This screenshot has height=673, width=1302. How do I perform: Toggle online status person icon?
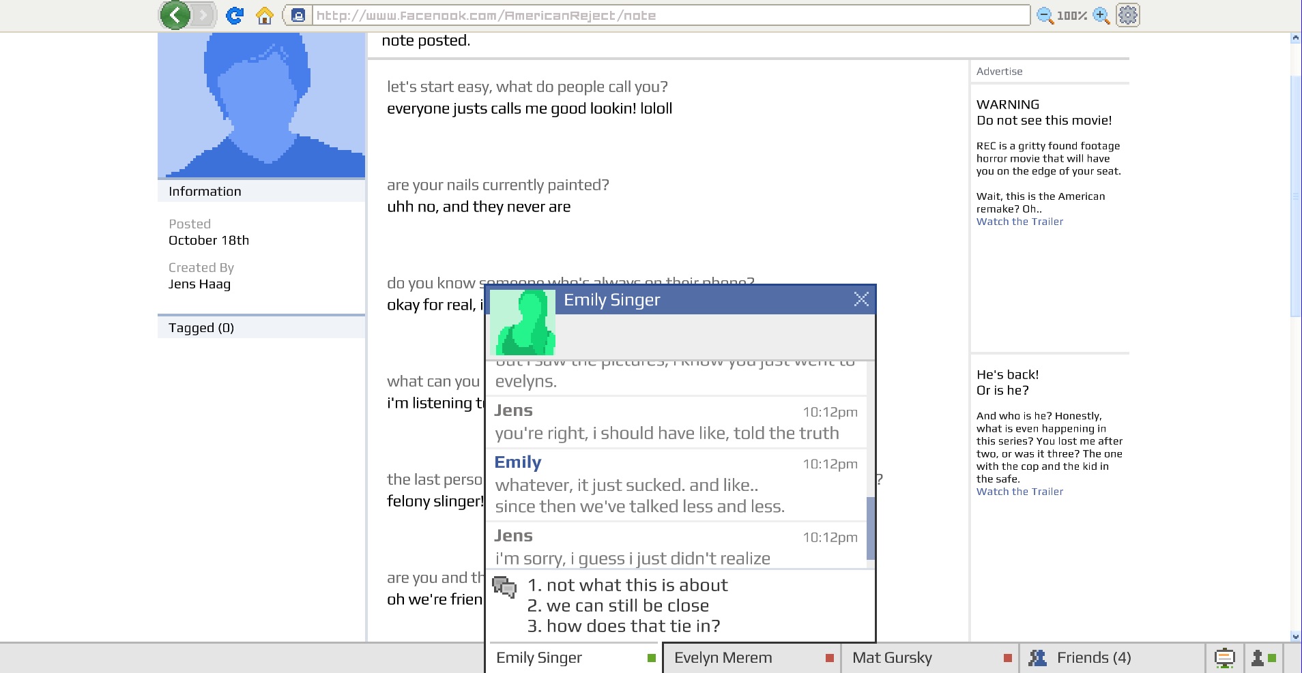pyautogui.click(x=1263, y=658)
